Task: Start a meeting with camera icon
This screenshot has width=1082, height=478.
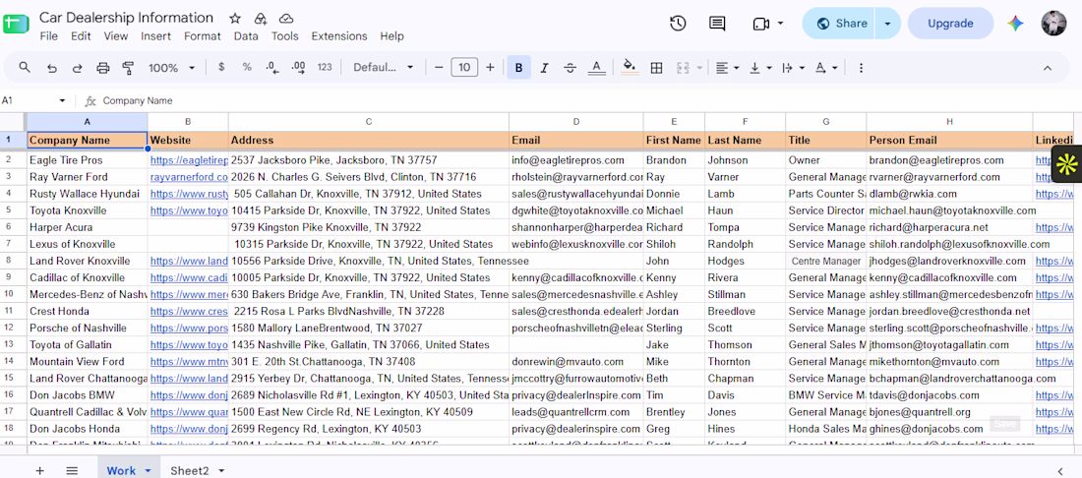Action: pyautogui.click(x=760, y=24)
